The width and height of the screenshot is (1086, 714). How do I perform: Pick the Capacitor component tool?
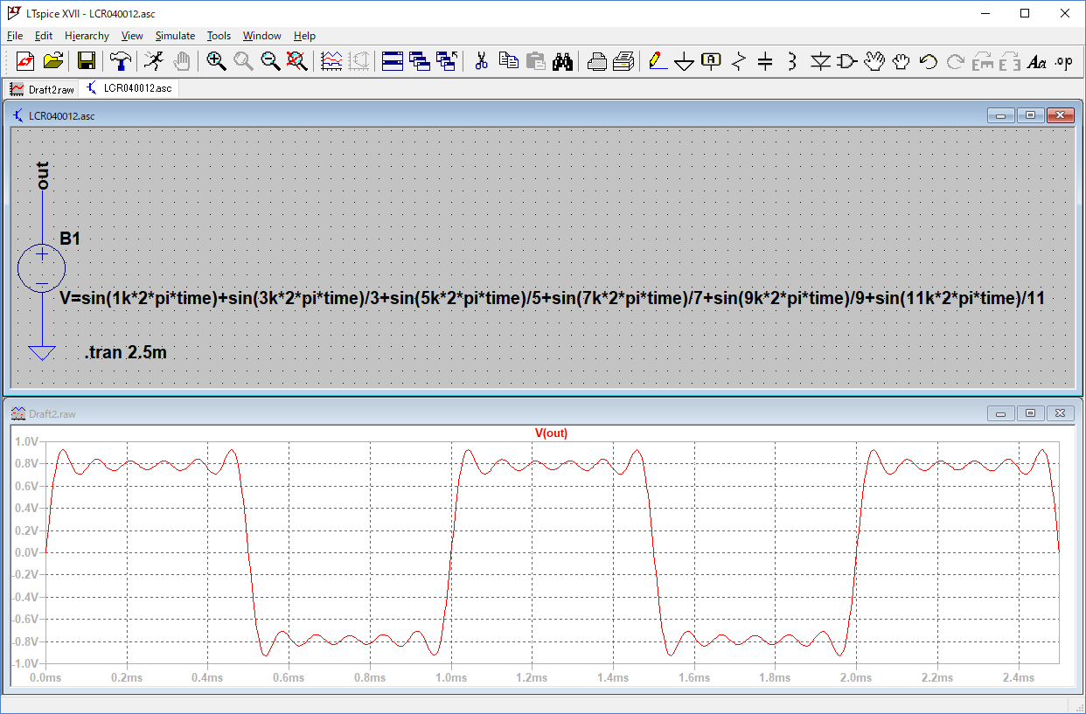point(765,60)
